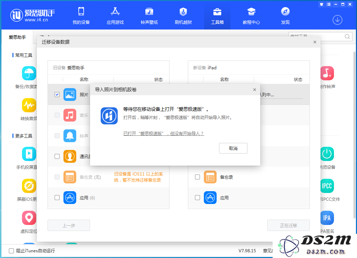
Task: Toggle the 音乐 checkbox
Action: click(57, 115)
